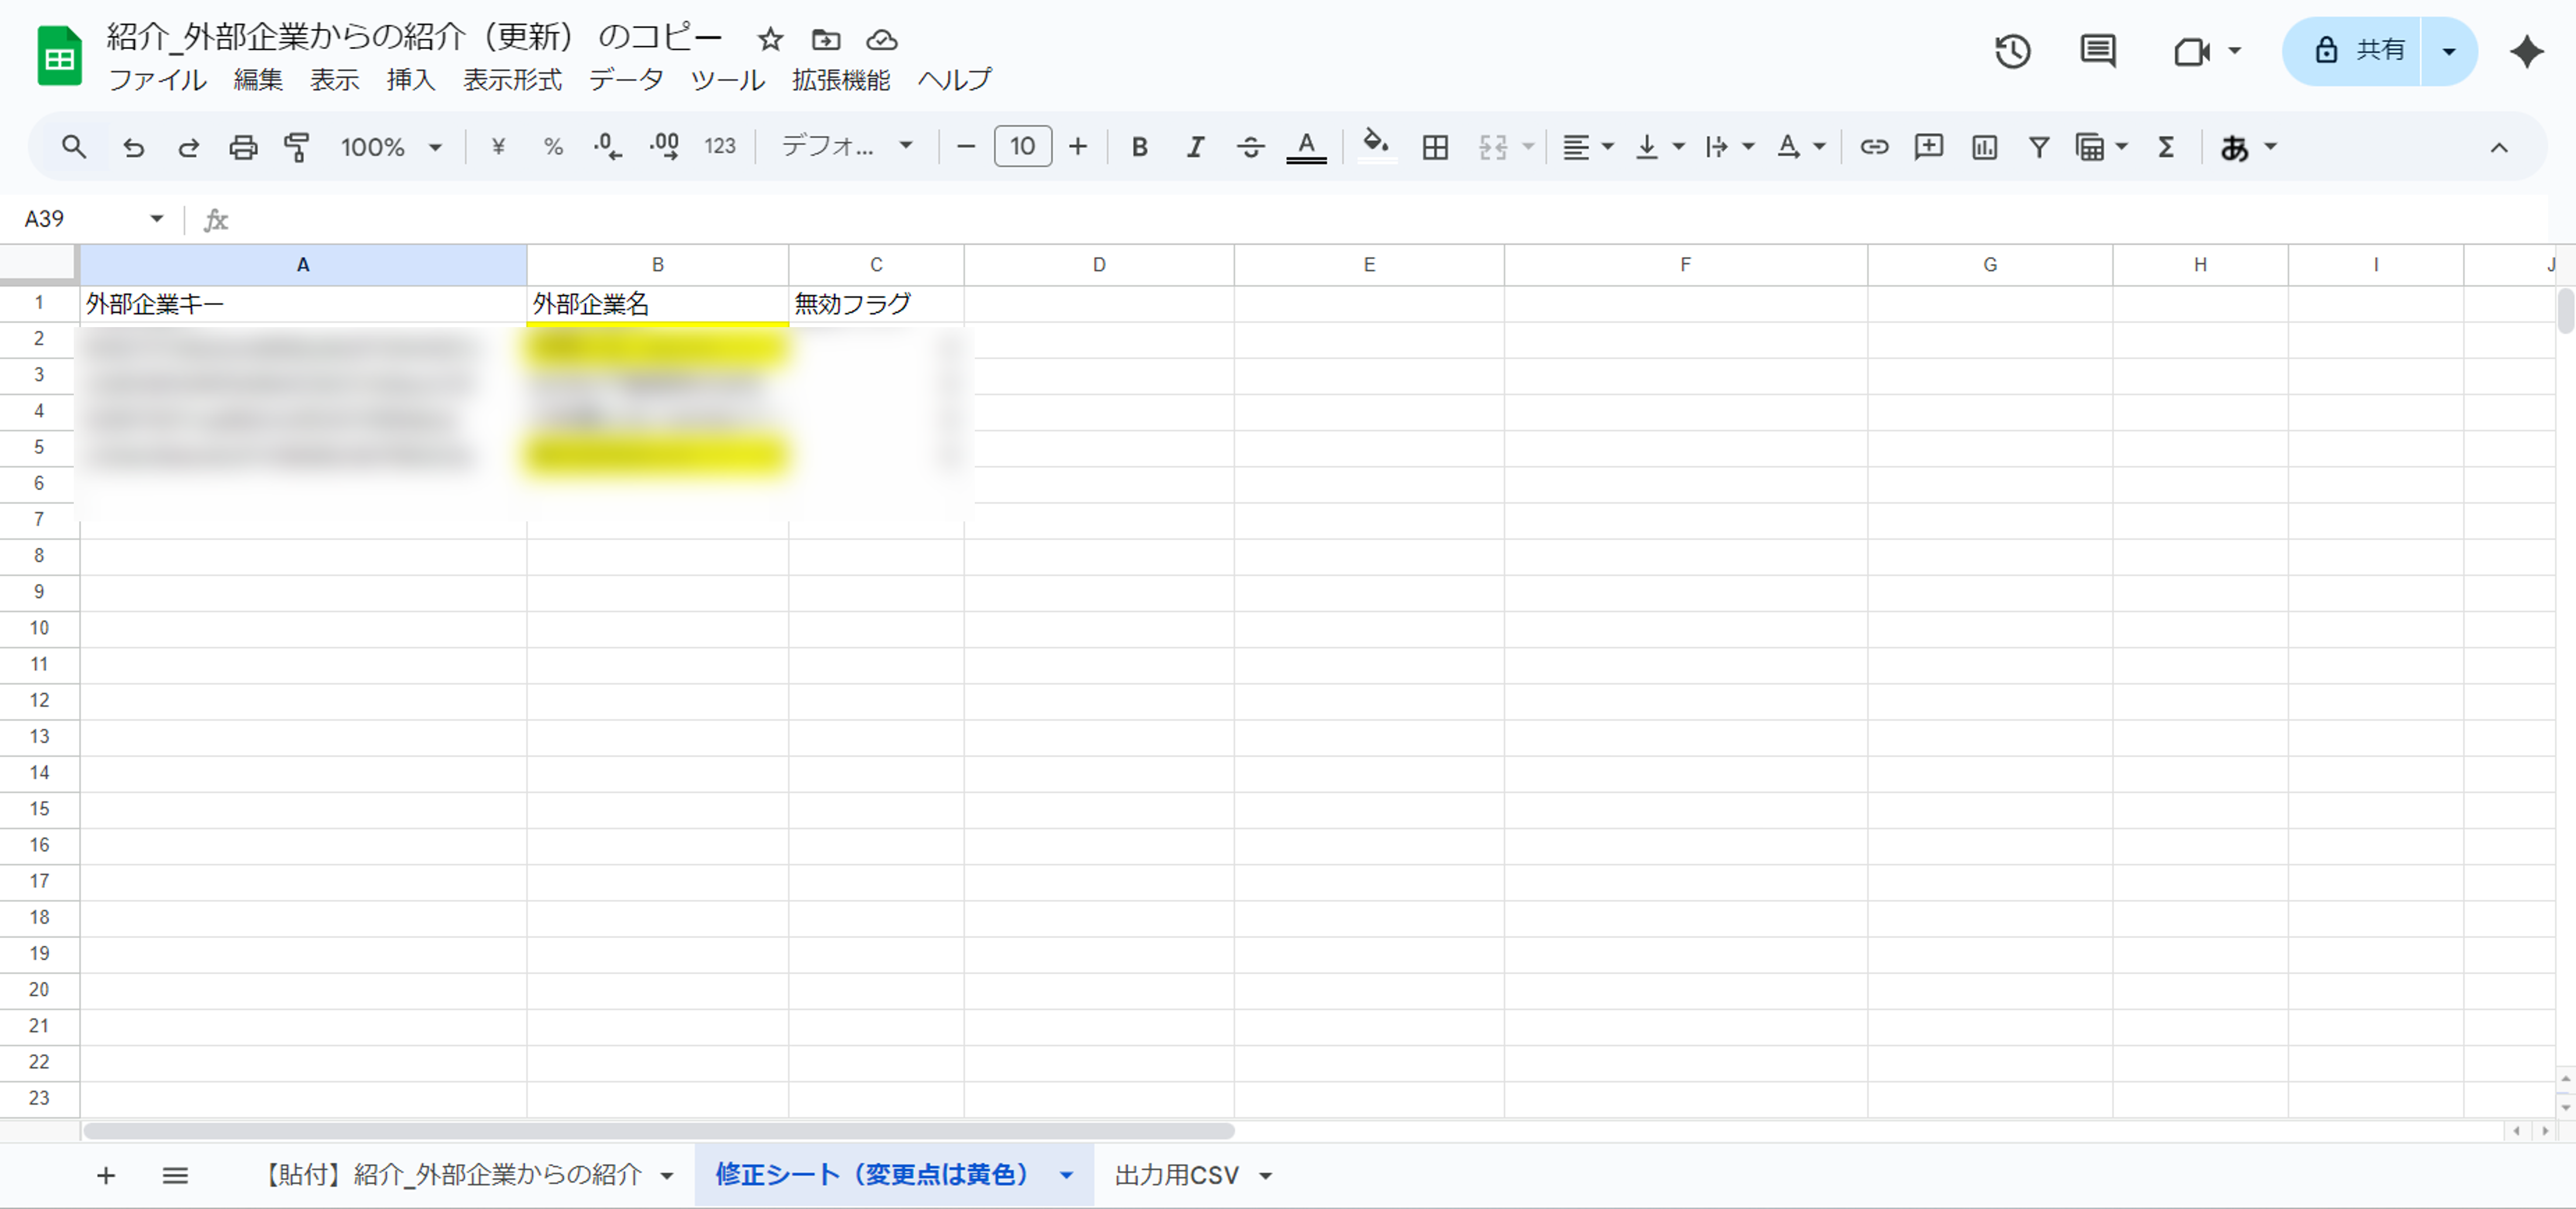The width and height of the screenshot is (2576, 1209).
Task: Toggle bold formatting
Action: point(1139,146)
